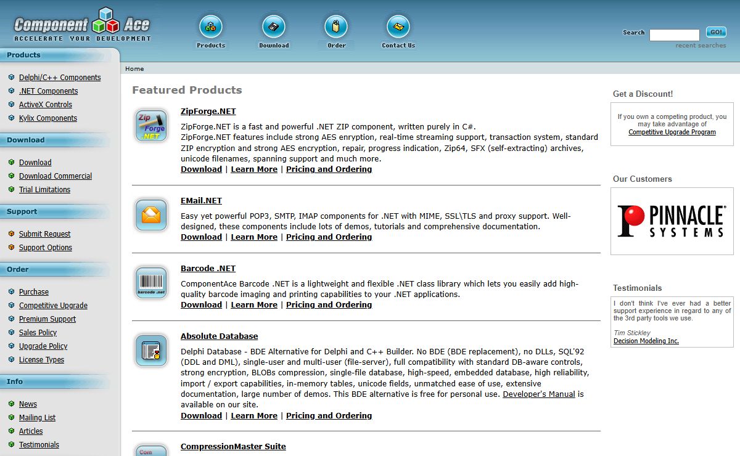Open the Download icon in the header
The image size is (740, 456).
tap(274, 27)
